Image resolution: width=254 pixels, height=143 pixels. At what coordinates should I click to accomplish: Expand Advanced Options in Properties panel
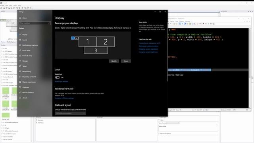(159, 133)
